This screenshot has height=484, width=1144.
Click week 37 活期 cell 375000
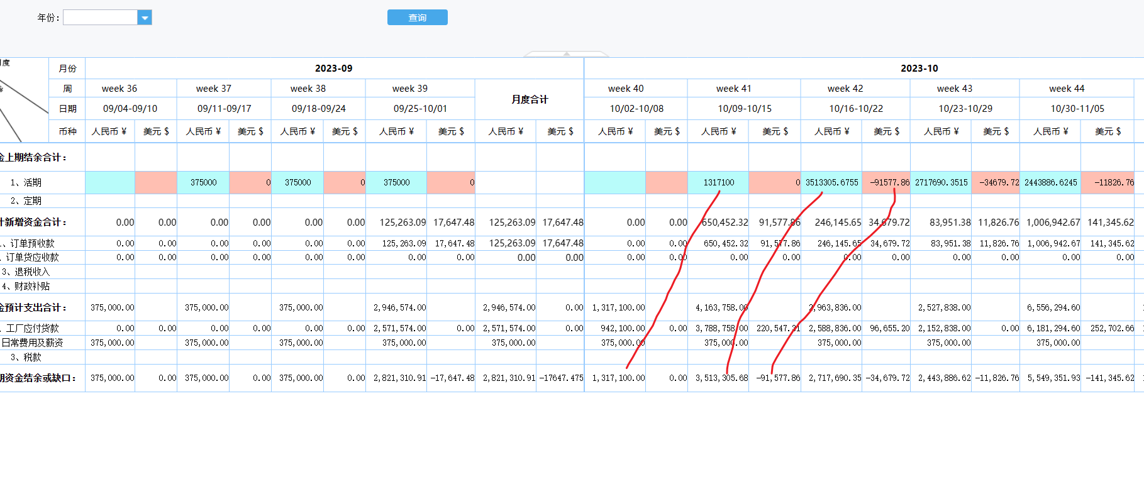coord(203,182)
